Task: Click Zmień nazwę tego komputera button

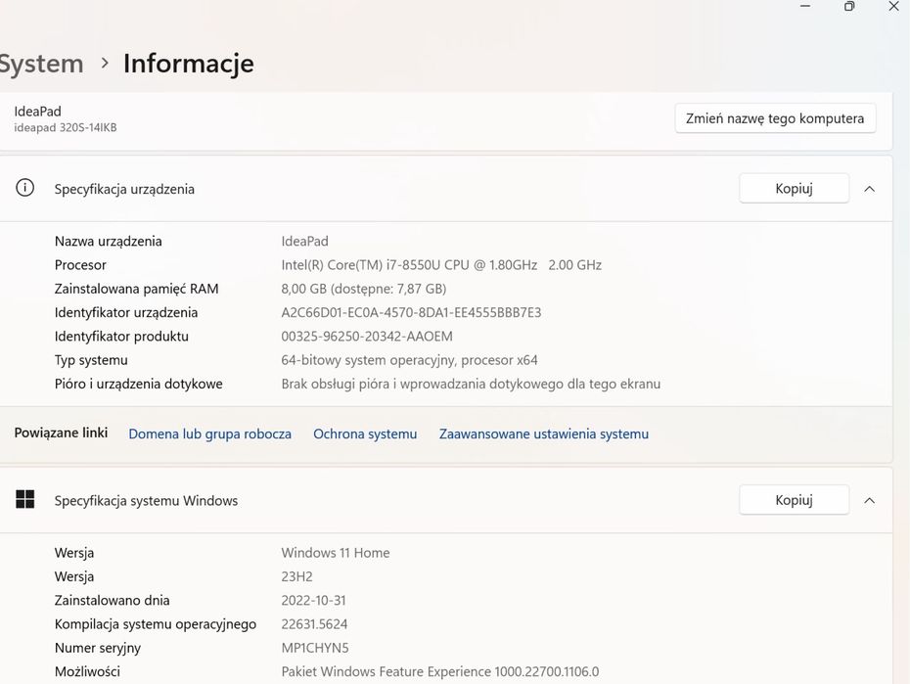Action: pos(775,118)
